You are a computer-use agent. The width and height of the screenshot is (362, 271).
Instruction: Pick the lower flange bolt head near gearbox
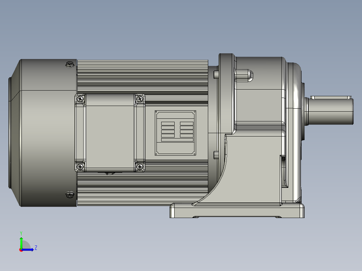coord(216,155)
